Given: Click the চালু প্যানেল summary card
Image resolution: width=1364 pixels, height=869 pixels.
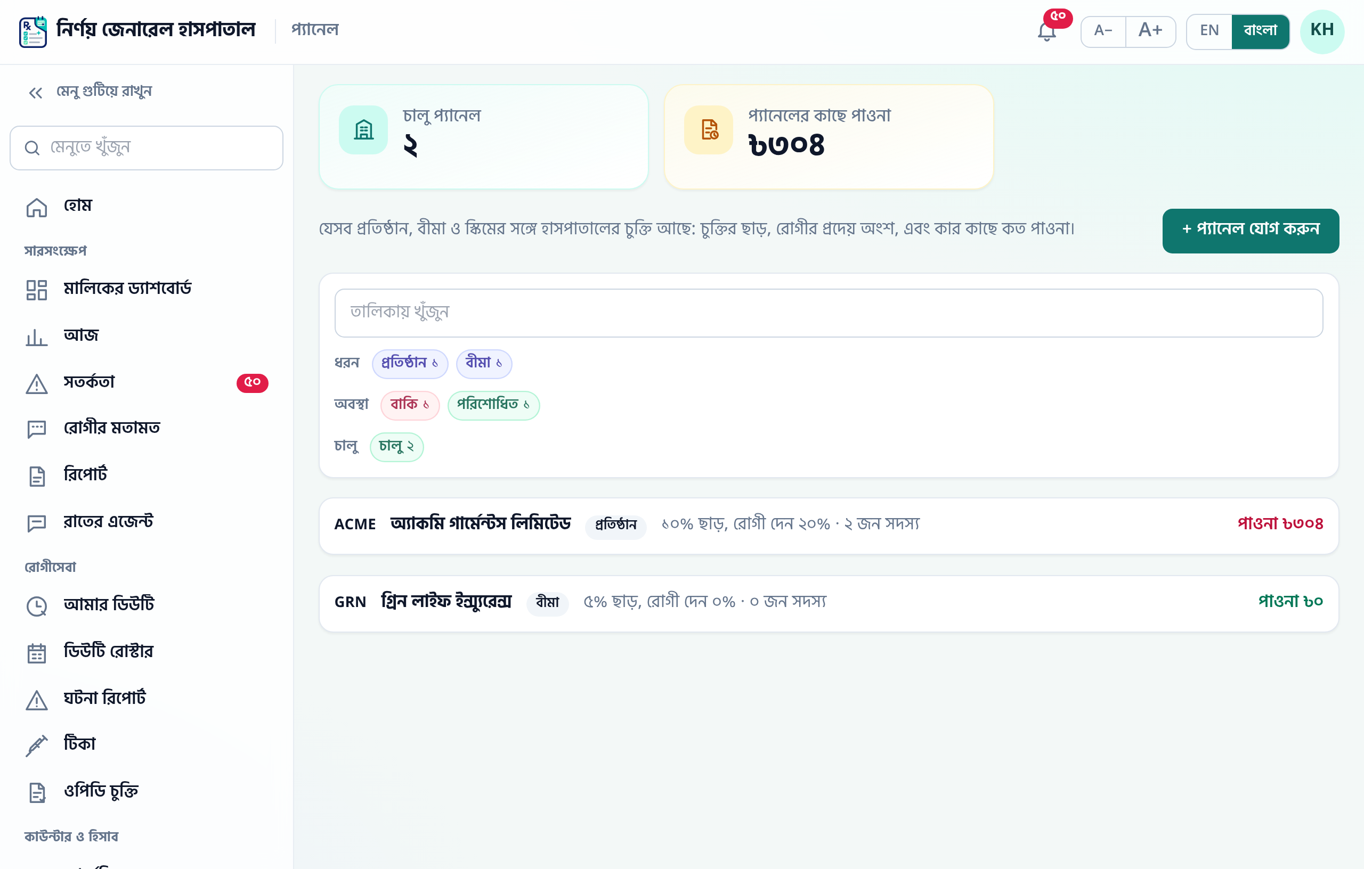Looking at the screenshot, I should point(483,136).
